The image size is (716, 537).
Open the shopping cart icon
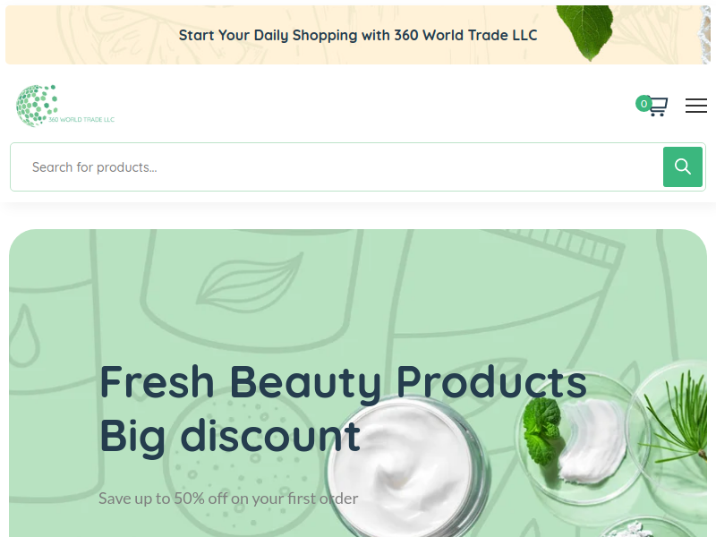[x=658, y=106]
